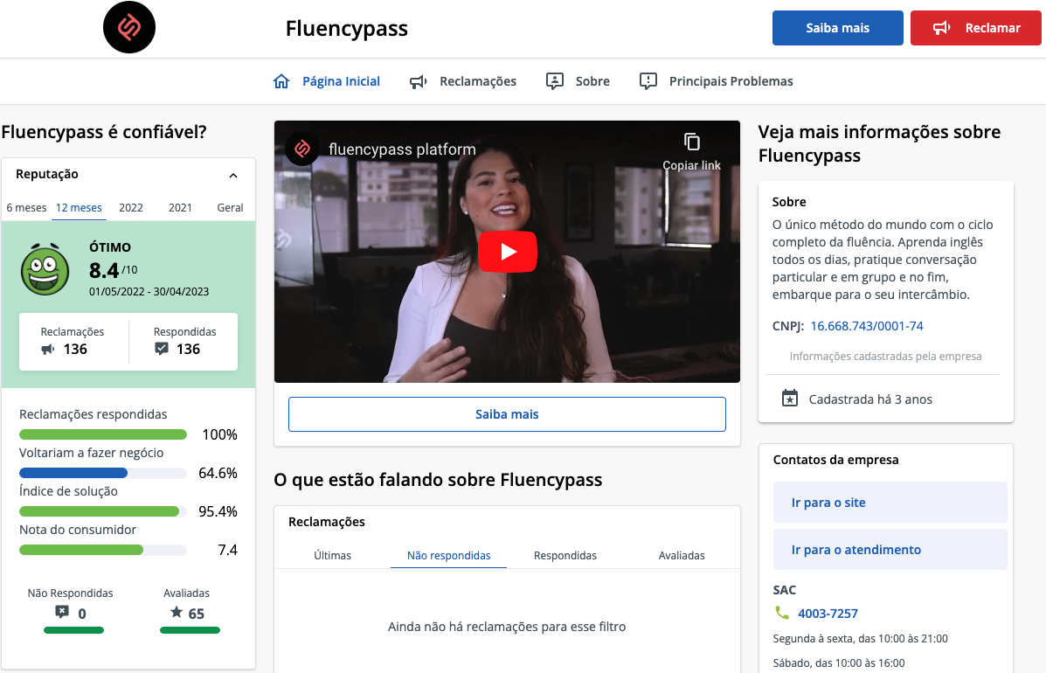This screenshot has height=673, width=1046.
Task: Click the Ir para o atendimento link
Action: [x=890, y=550]
